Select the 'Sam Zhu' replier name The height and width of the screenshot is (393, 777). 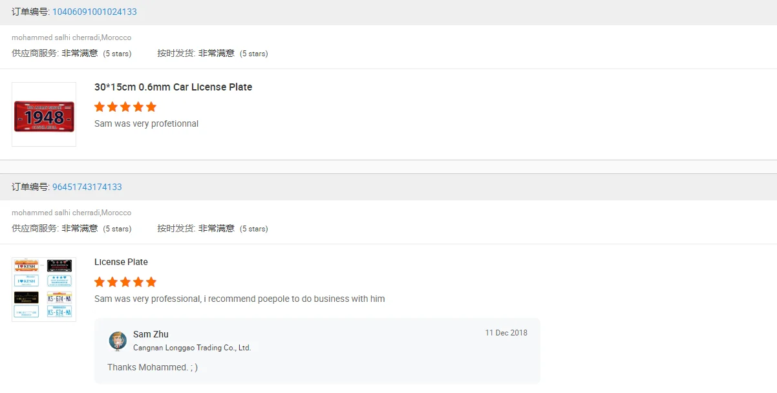pos(151,334)
